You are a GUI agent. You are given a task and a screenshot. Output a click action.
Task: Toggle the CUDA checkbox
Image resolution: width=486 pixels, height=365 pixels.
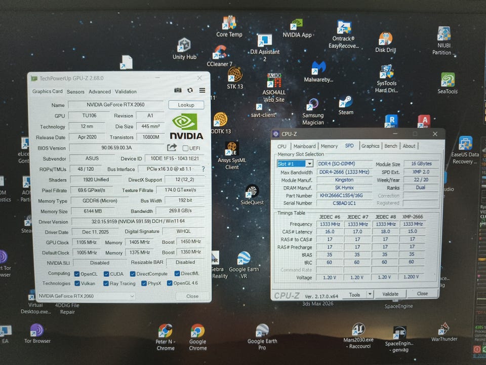pyautogui.click(x=106, y=274)
